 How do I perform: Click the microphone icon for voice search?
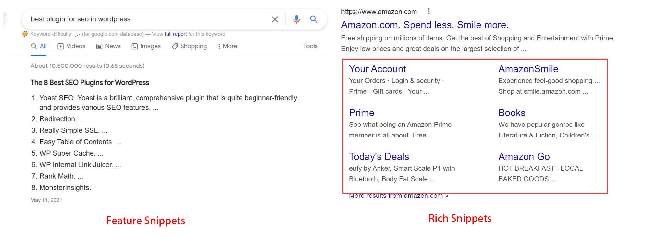point(296,19)
